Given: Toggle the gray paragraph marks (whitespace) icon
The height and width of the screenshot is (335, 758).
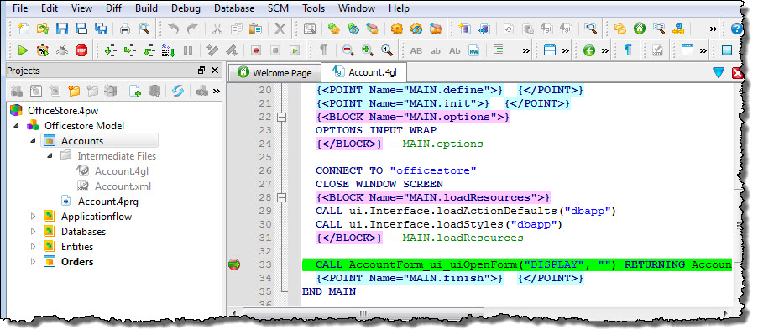Looking at the screenshot, I should (324, 50).
